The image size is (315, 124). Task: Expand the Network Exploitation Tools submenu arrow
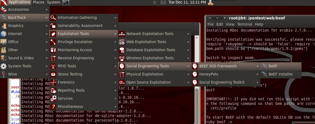click(x=188, y=34)
